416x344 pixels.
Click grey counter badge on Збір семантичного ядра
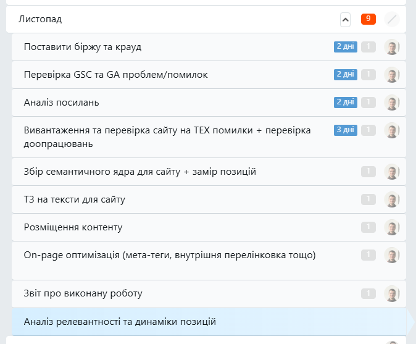pos(368,172)
